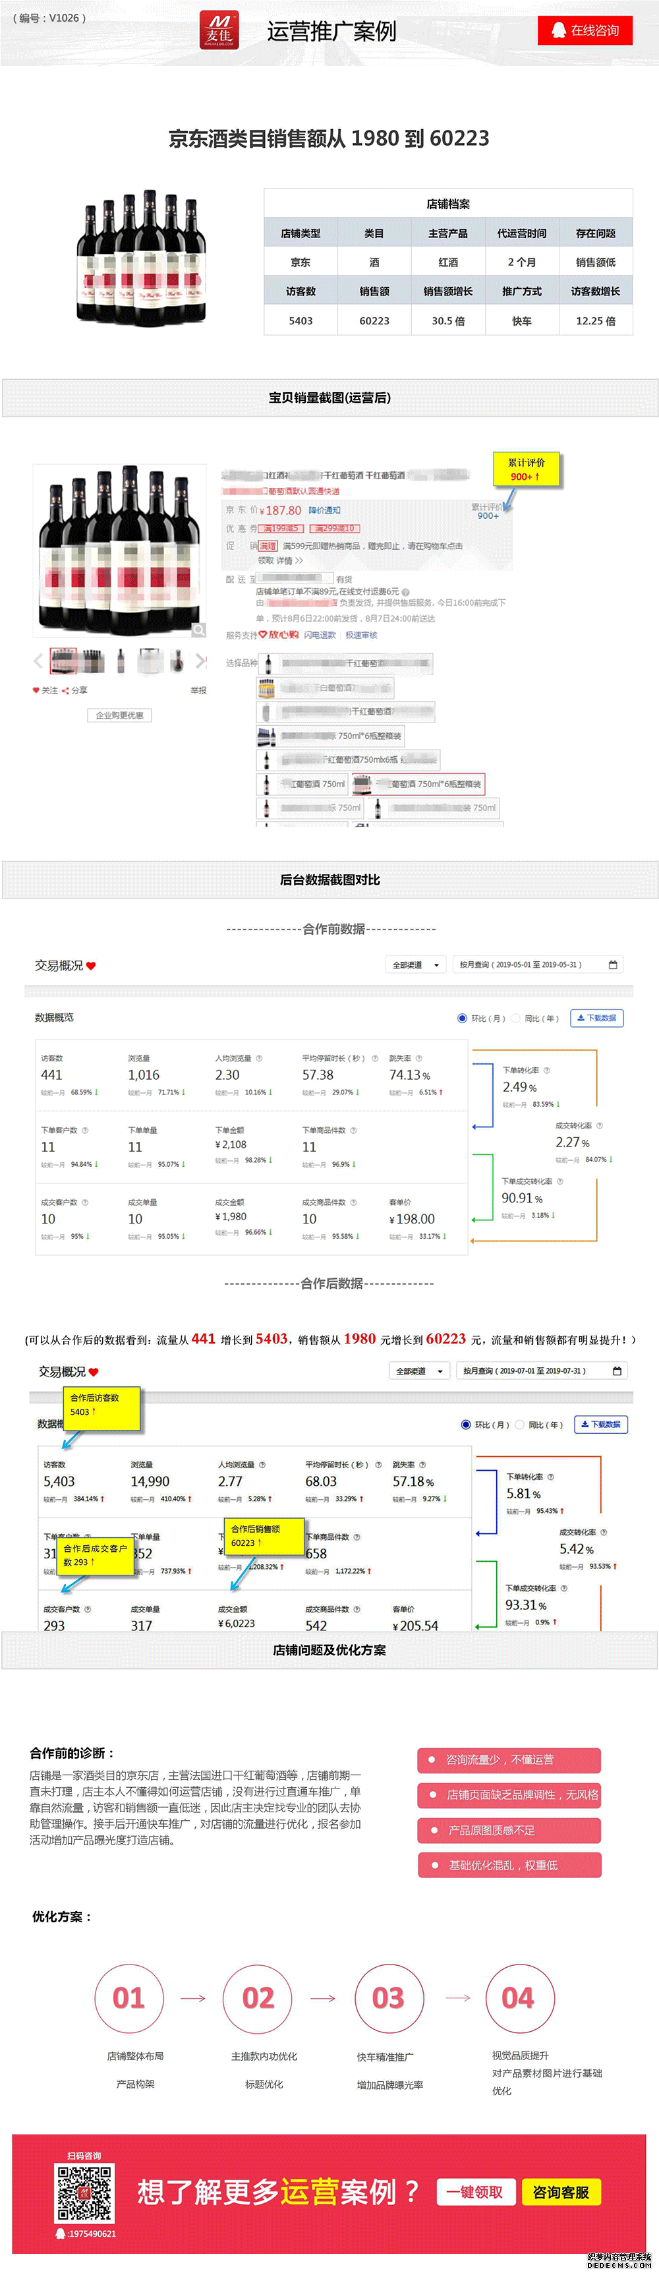Click the 12.25 倍 visitor growth cell

tap(595, 320)
